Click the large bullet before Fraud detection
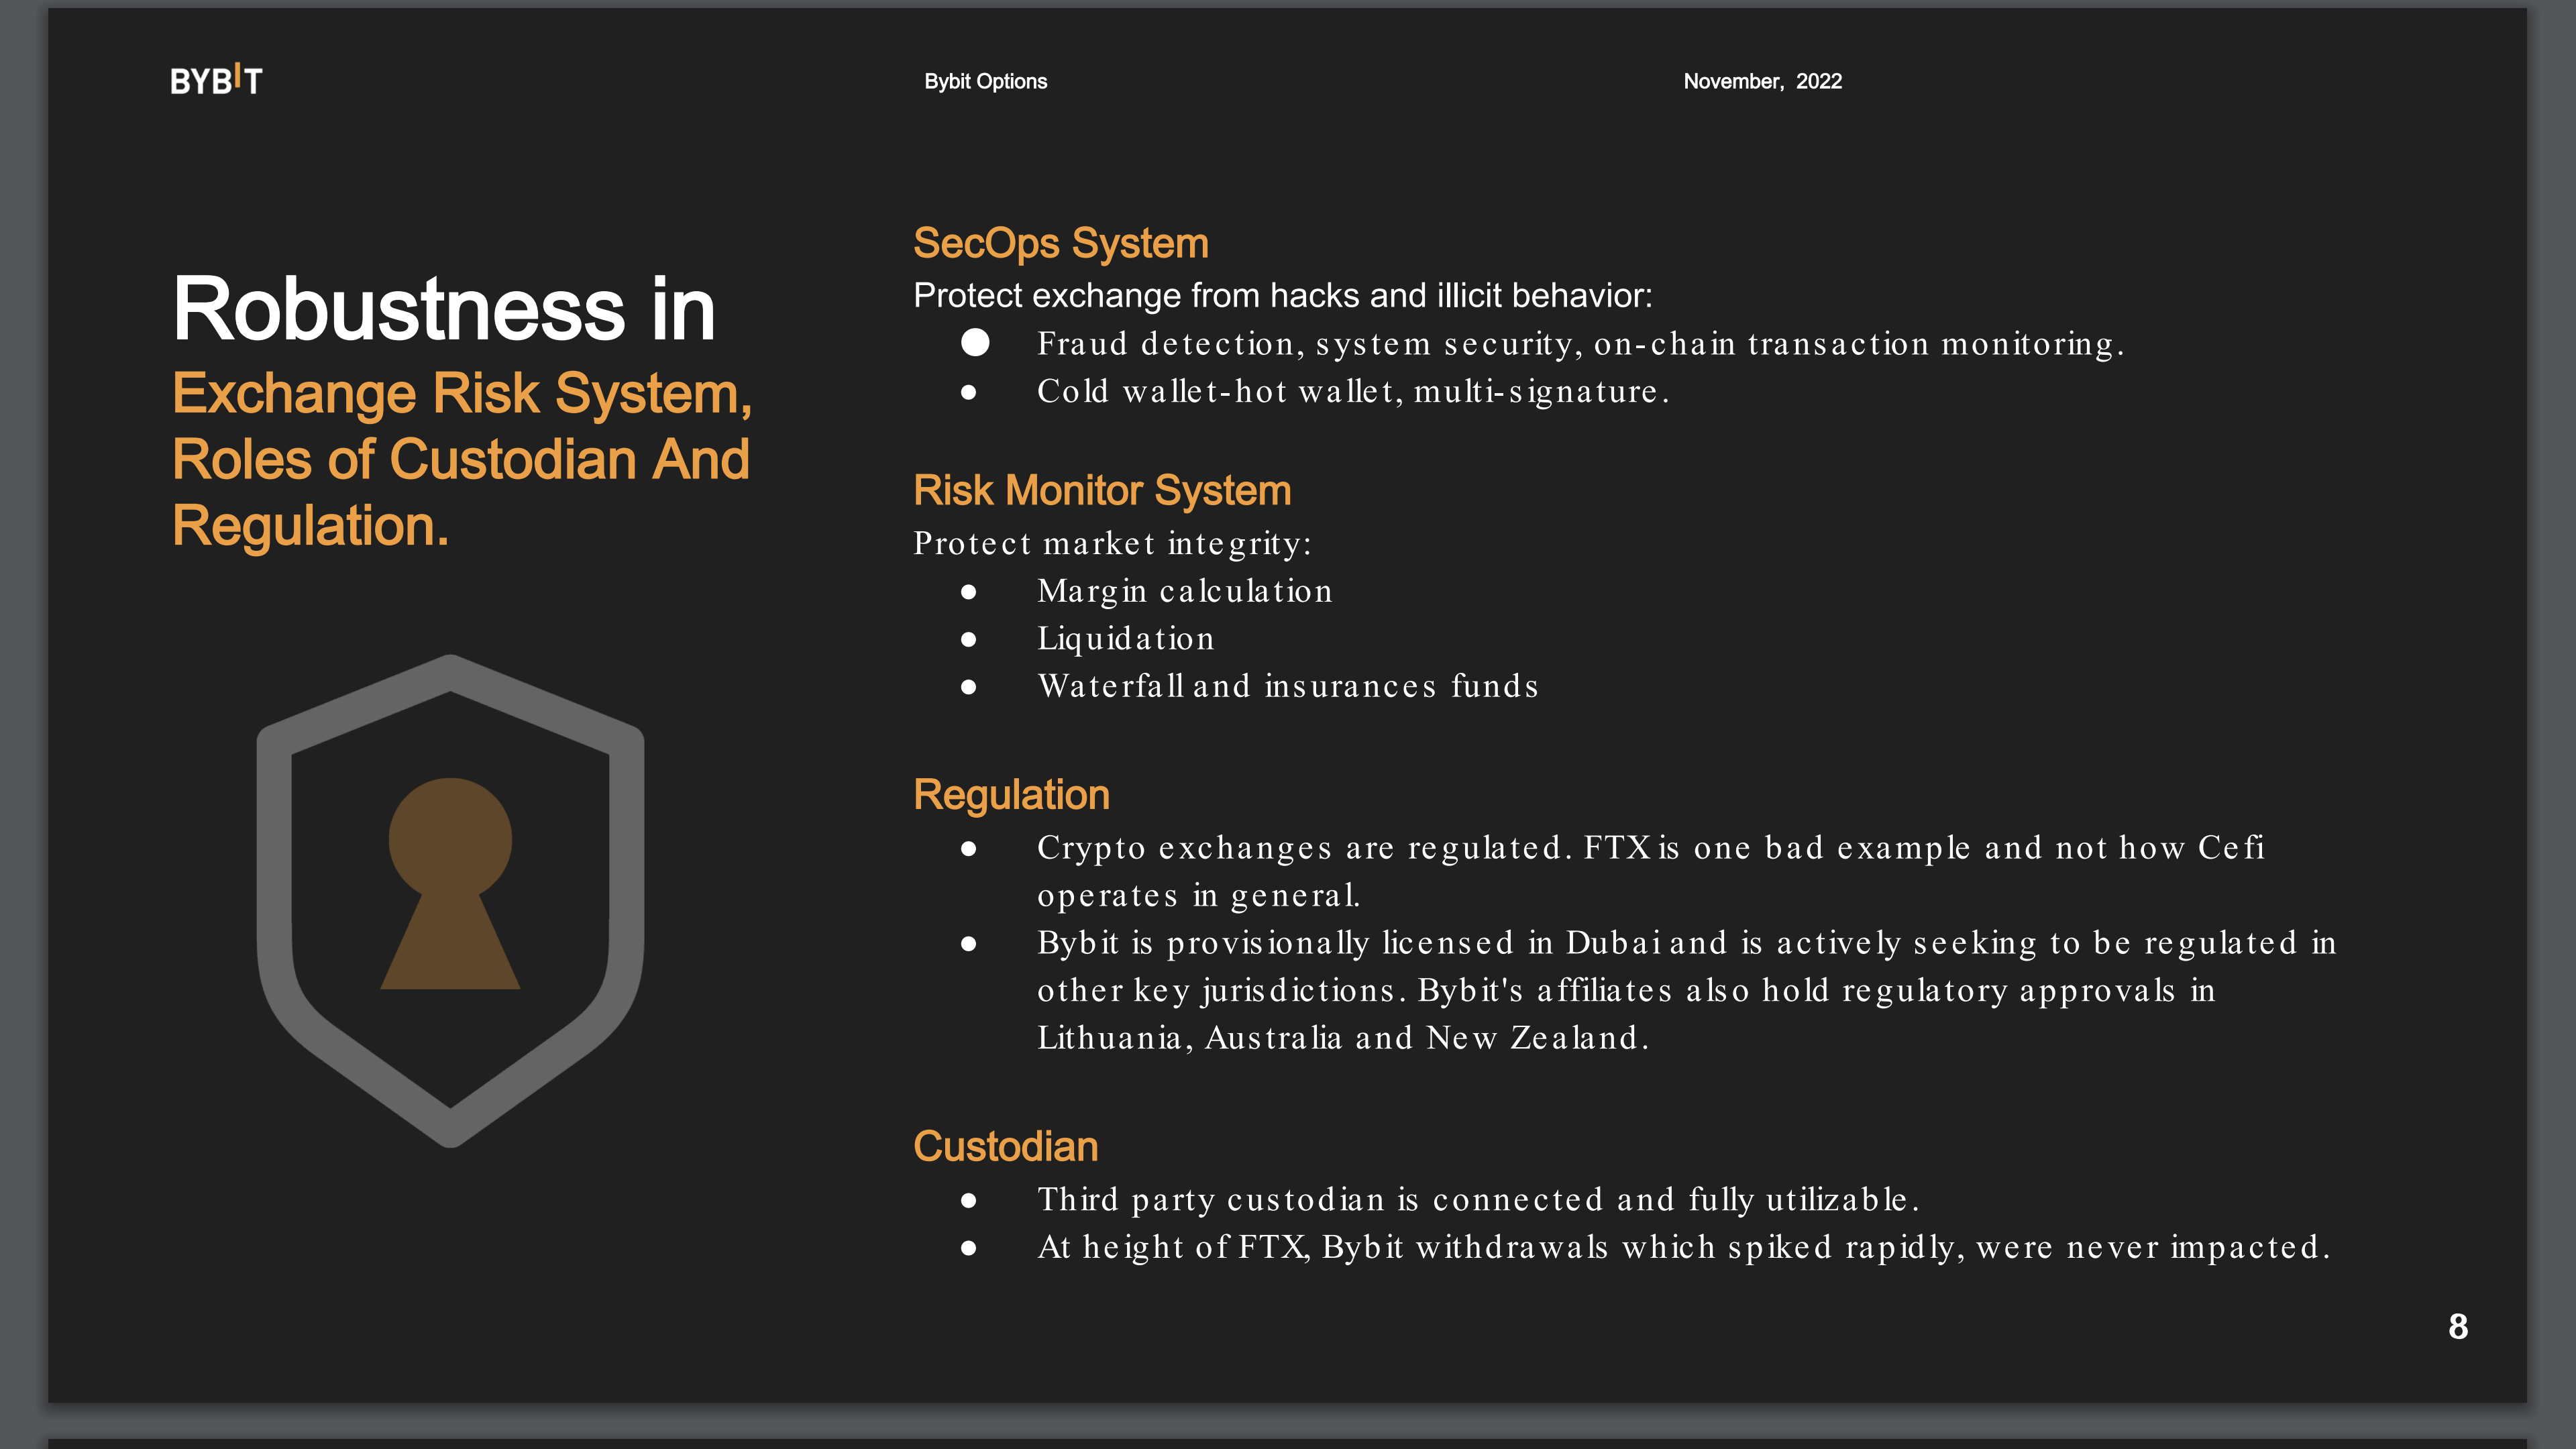 point(975,343)
